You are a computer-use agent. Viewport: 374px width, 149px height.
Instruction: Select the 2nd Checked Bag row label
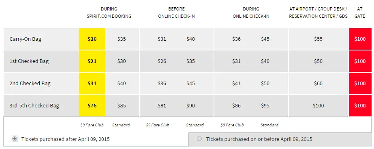click(x=30, y=84)
